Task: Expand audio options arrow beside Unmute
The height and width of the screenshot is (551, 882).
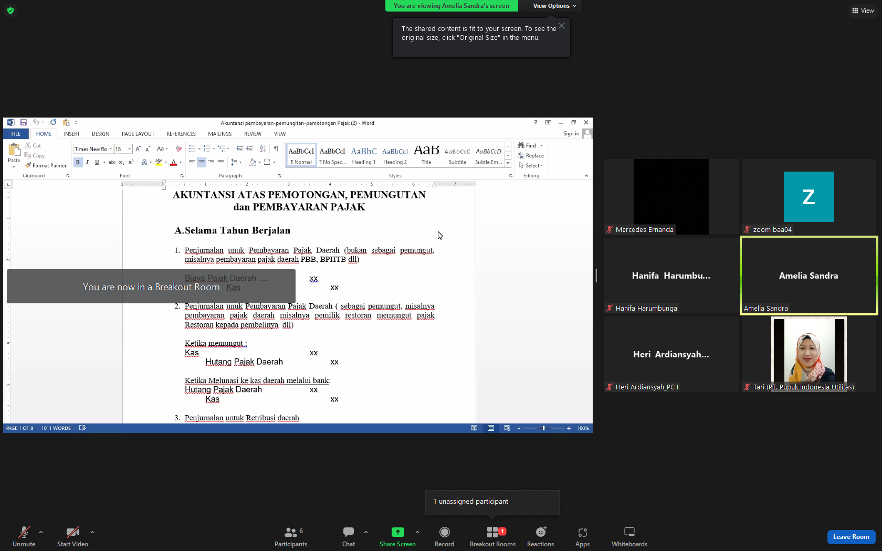Action: tap(41, 532)
